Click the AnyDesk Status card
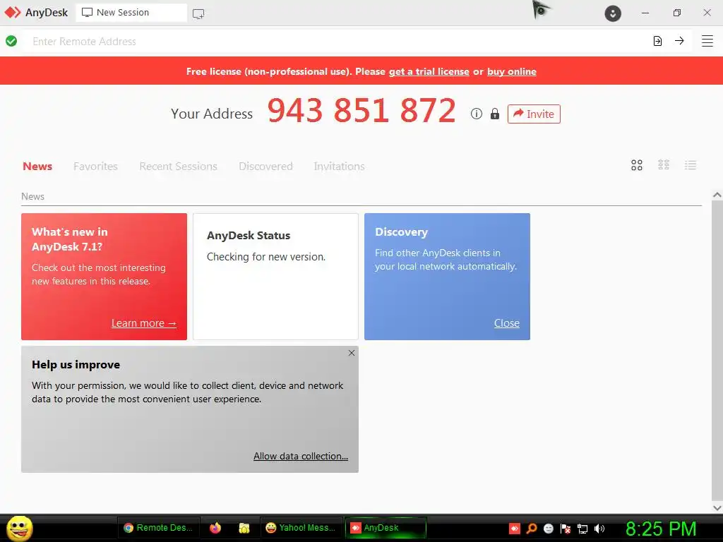The width and height of the screenshot is (723, 542). point(276,277)
